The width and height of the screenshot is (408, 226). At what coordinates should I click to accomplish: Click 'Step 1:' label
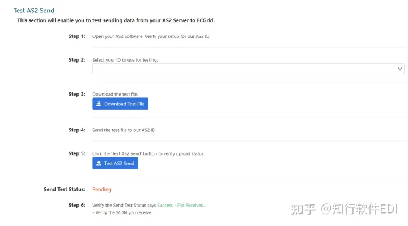(x=76, y=36)
